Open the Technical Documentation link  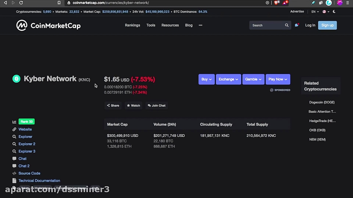point(39,180)
